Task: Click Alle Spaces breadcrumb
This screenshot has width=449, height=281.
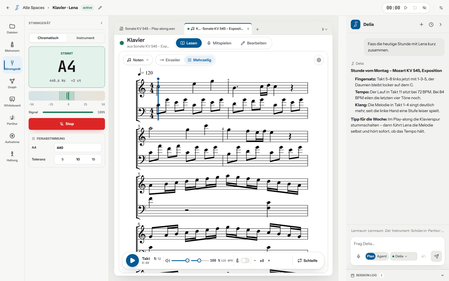Action: (x=34, y=8)
